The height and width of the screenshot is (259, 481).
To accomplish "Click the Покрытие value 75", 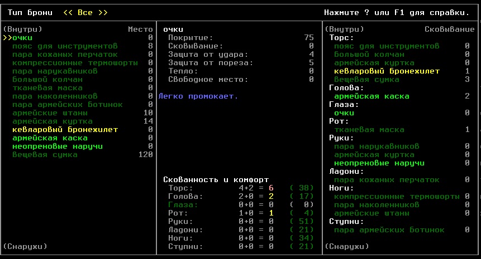I will (x=309, y=38).
